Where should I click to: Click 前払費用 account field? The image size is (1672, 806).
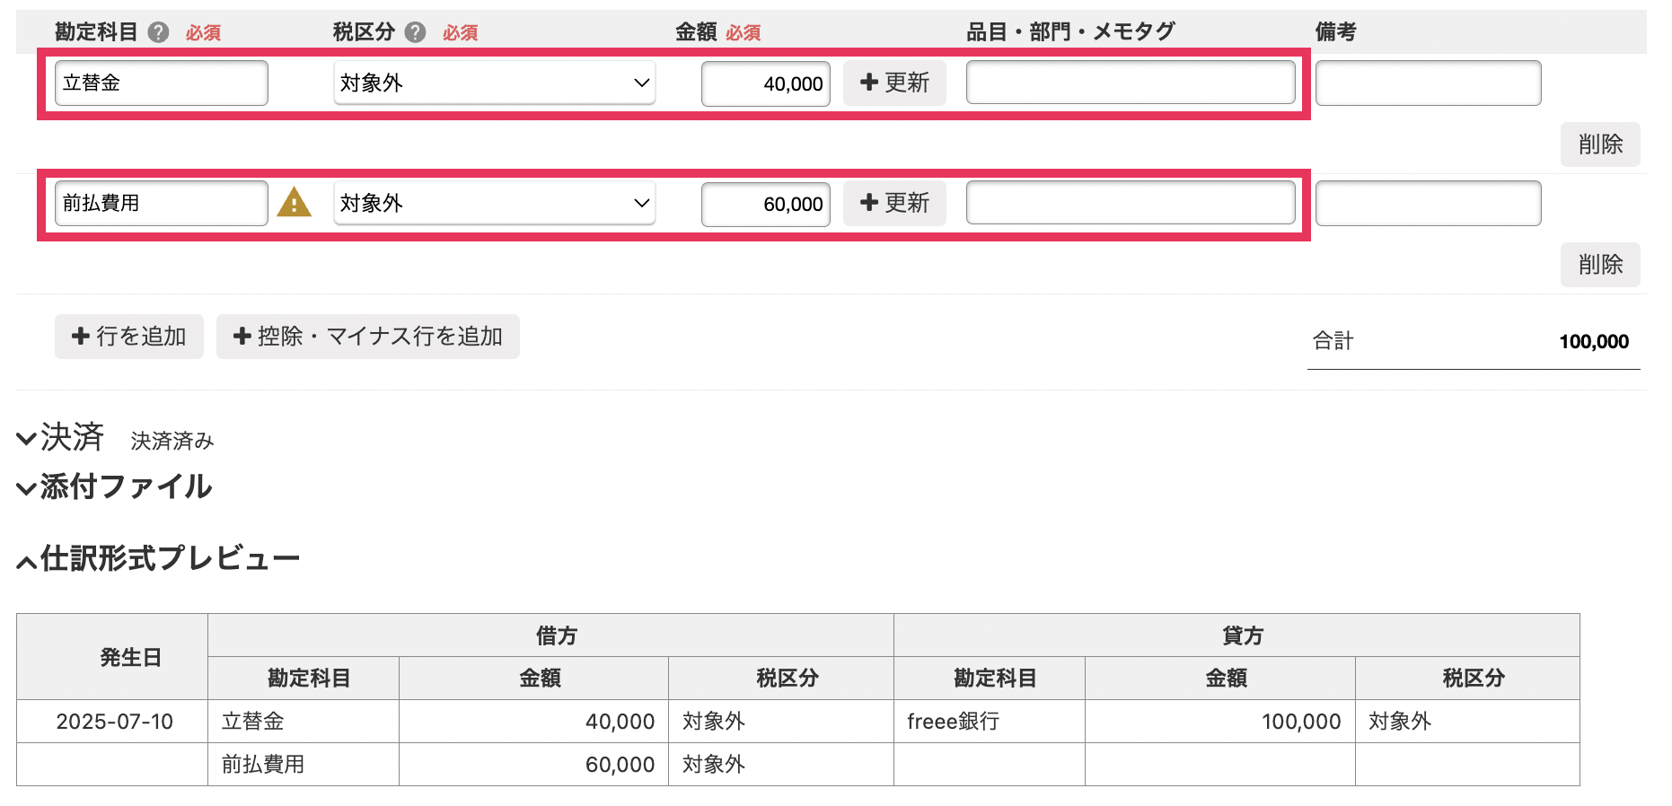(x=162, y=203)
